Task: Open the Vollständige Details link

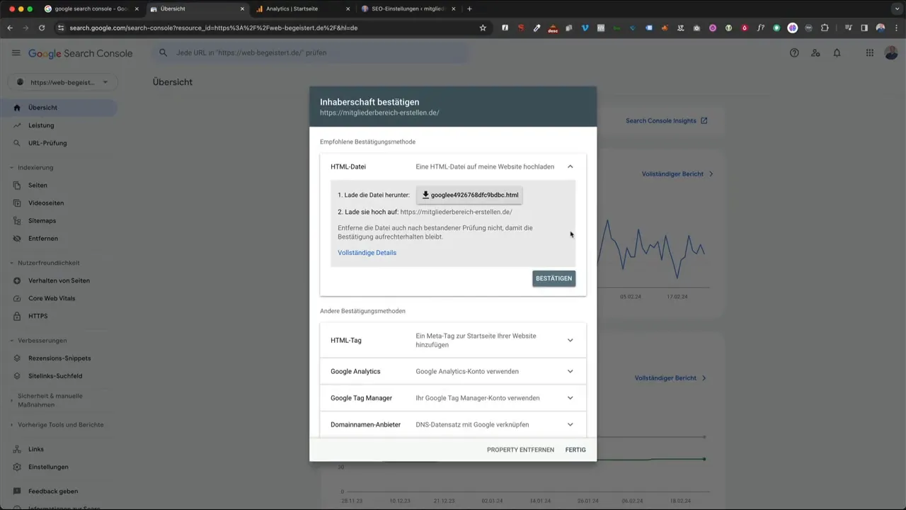Action: pos(367,253)
